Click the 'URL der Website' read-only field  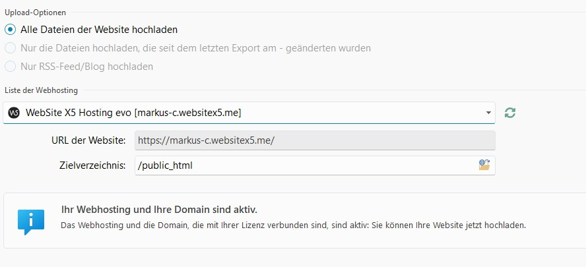(314, 140)
